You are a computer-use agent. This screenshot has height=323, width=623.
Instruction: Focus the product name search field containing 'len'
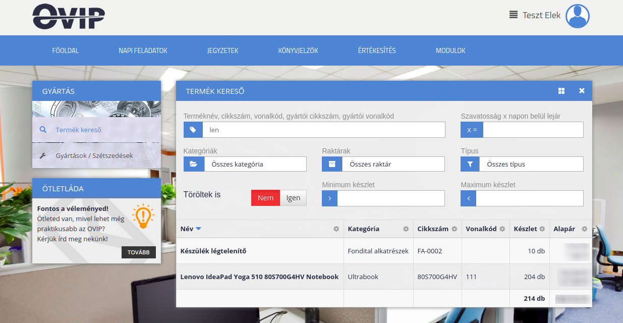coord(324,130)
